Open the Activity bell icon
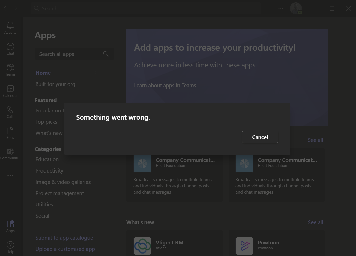The image size is (356, 256). pos(10,25)
